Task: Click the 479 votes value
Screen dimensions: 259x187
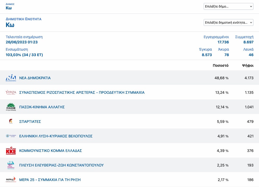Action: coord(250,122)
